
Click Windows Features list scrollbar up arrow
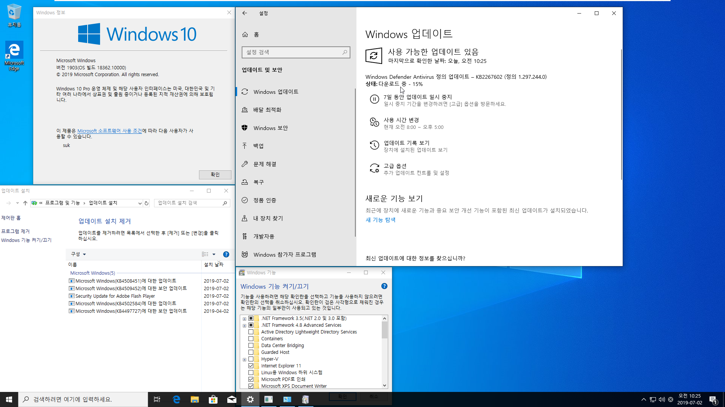pos(384,318)
